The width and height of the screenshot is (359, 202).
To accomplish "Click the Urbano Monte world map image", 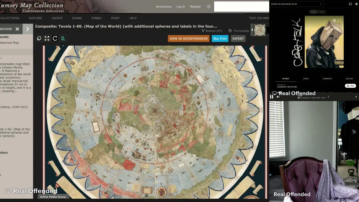I will pos(155,122).
